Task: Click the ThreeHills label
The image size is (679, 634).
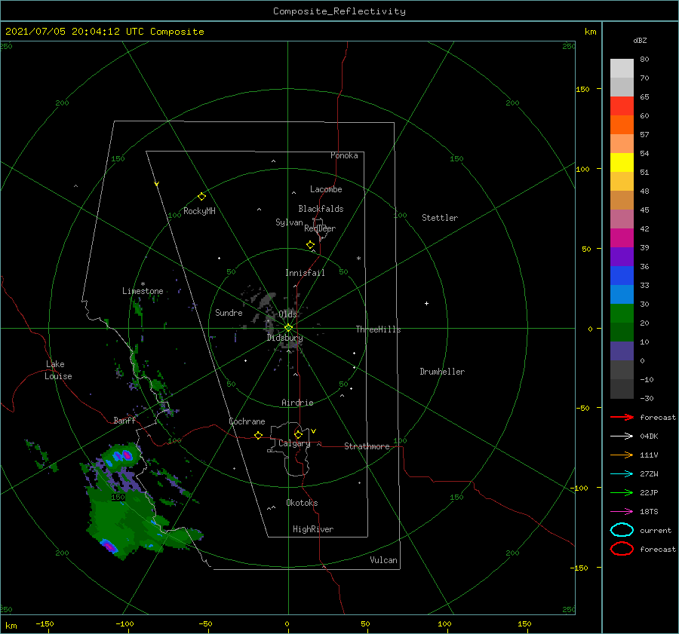Action: (378, 329)
